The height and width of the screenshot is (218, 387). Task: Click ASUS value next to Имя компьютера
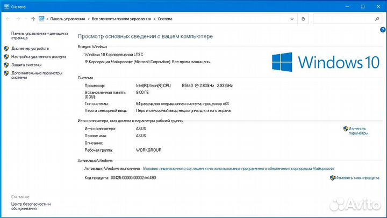(141, 129)
